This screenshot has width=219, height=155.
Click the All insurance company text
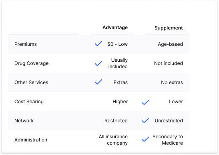[113, 140]
